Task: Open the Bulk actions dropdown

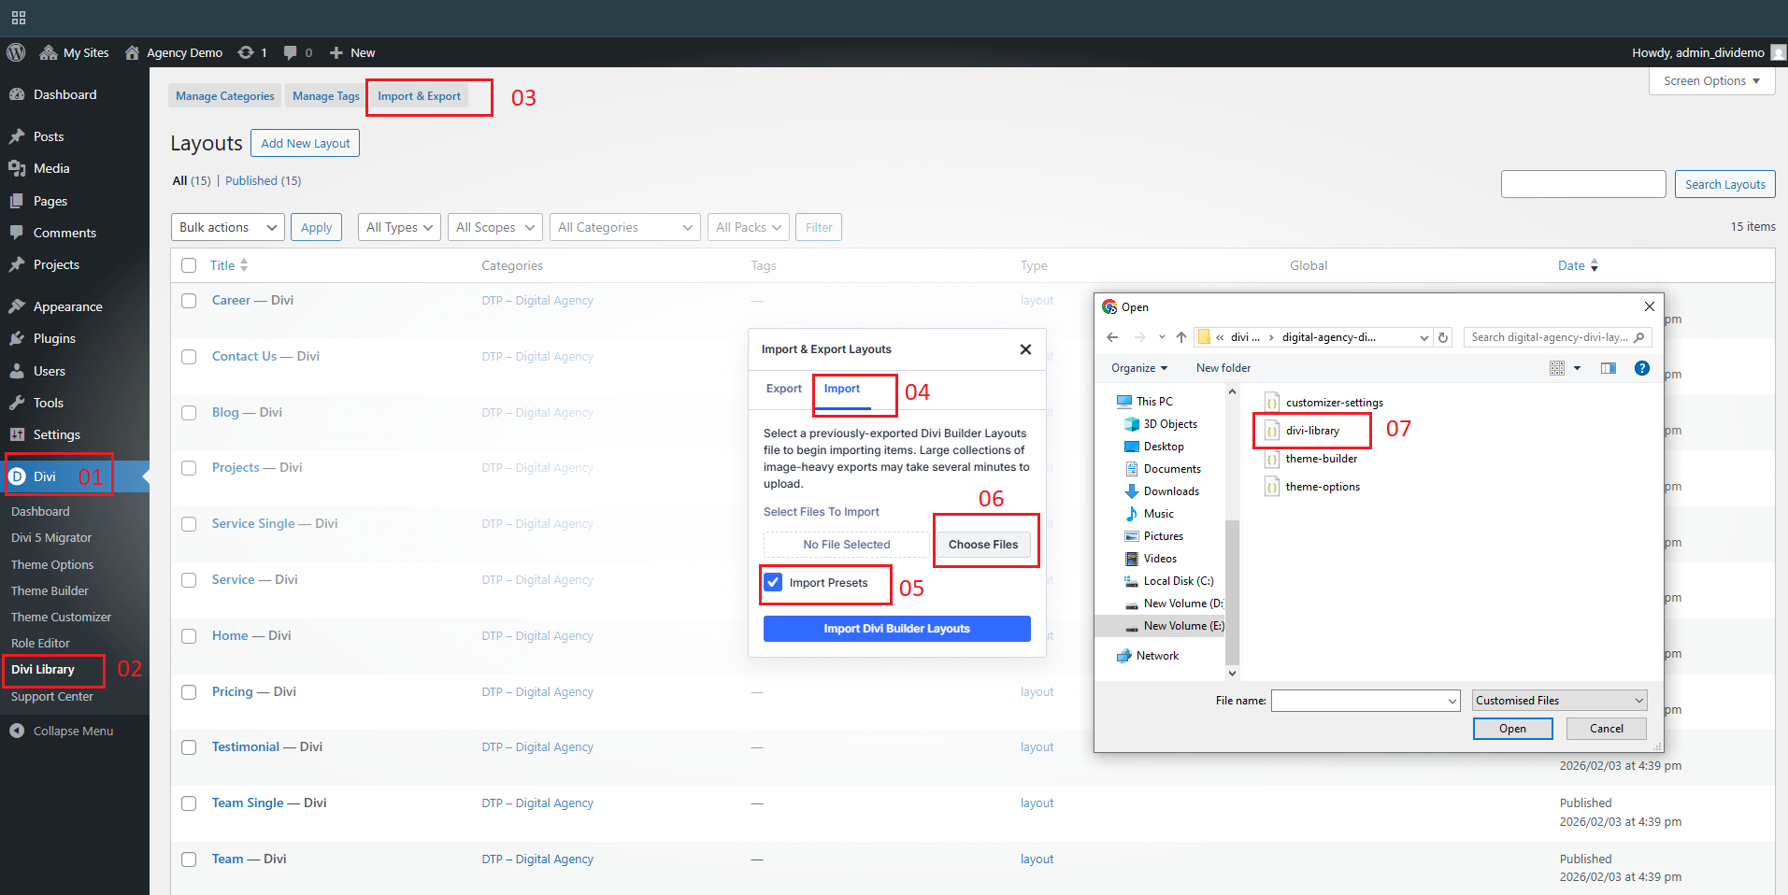Action: [x=229, y=227]
